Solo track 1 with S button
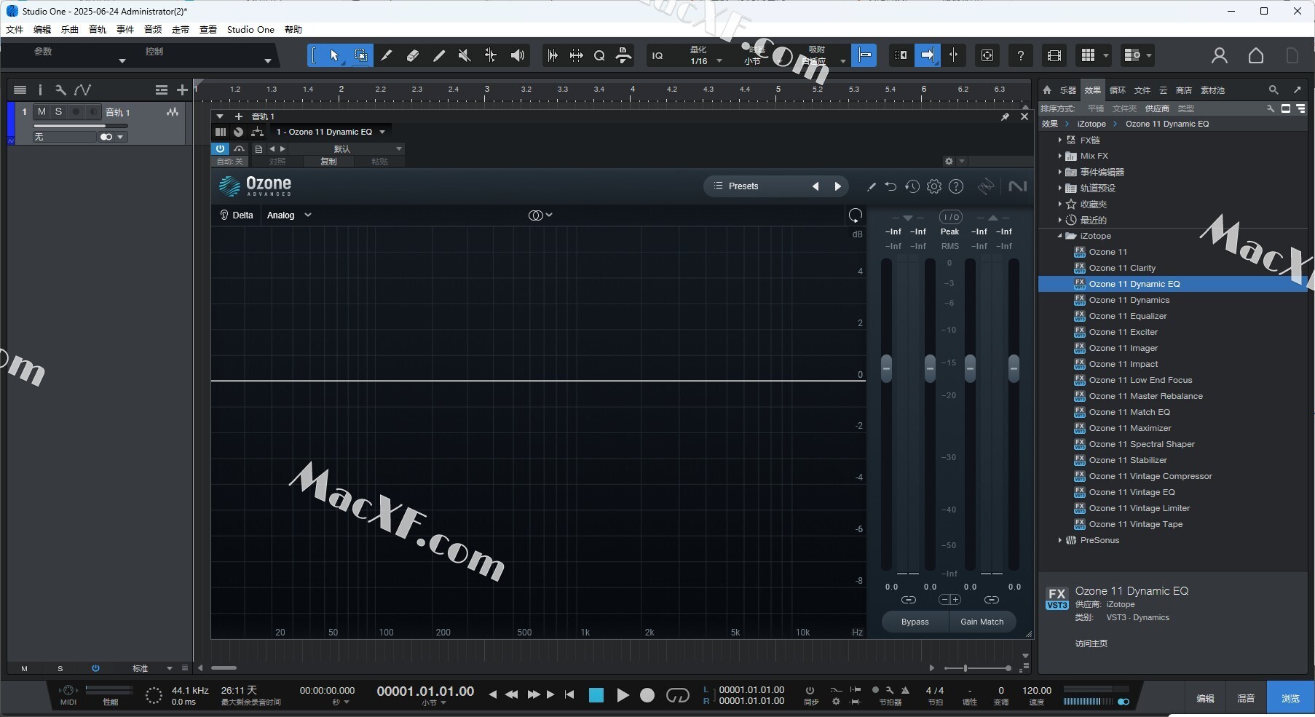 [x=58, y=111]
